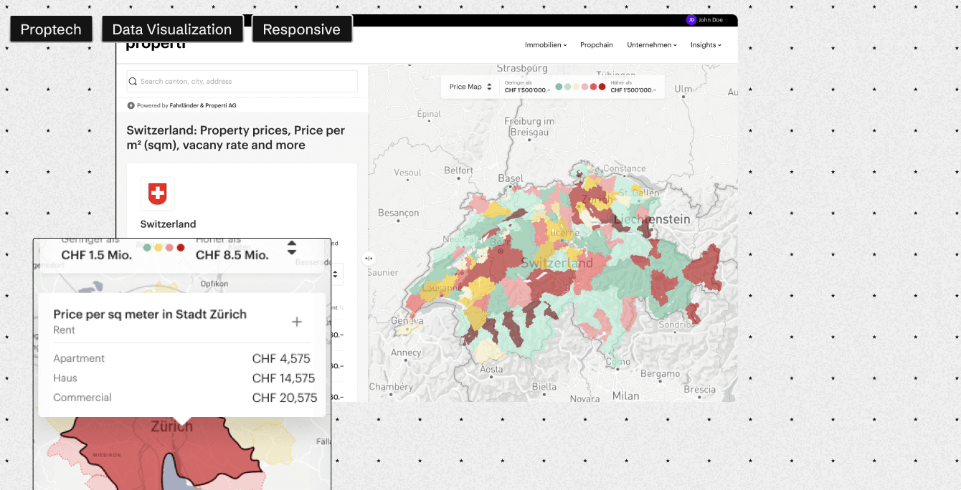Click the Data Visualization tag

pos(172,29)
